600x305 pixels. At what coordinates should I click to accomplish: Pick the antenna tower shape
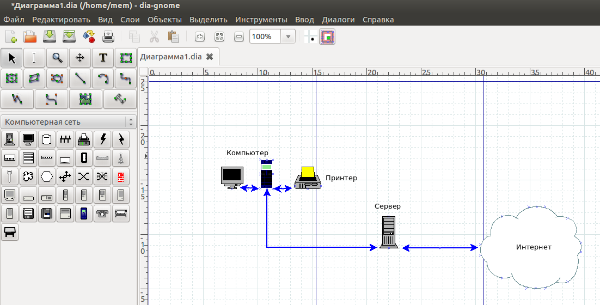[x=121, y=157]
